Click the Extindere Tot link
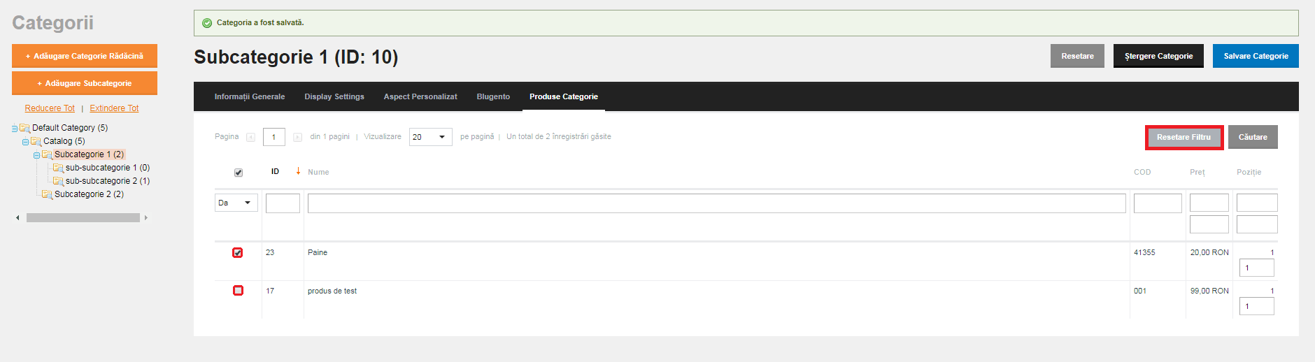Screen dimensions: 1315x362 [114, 108]
